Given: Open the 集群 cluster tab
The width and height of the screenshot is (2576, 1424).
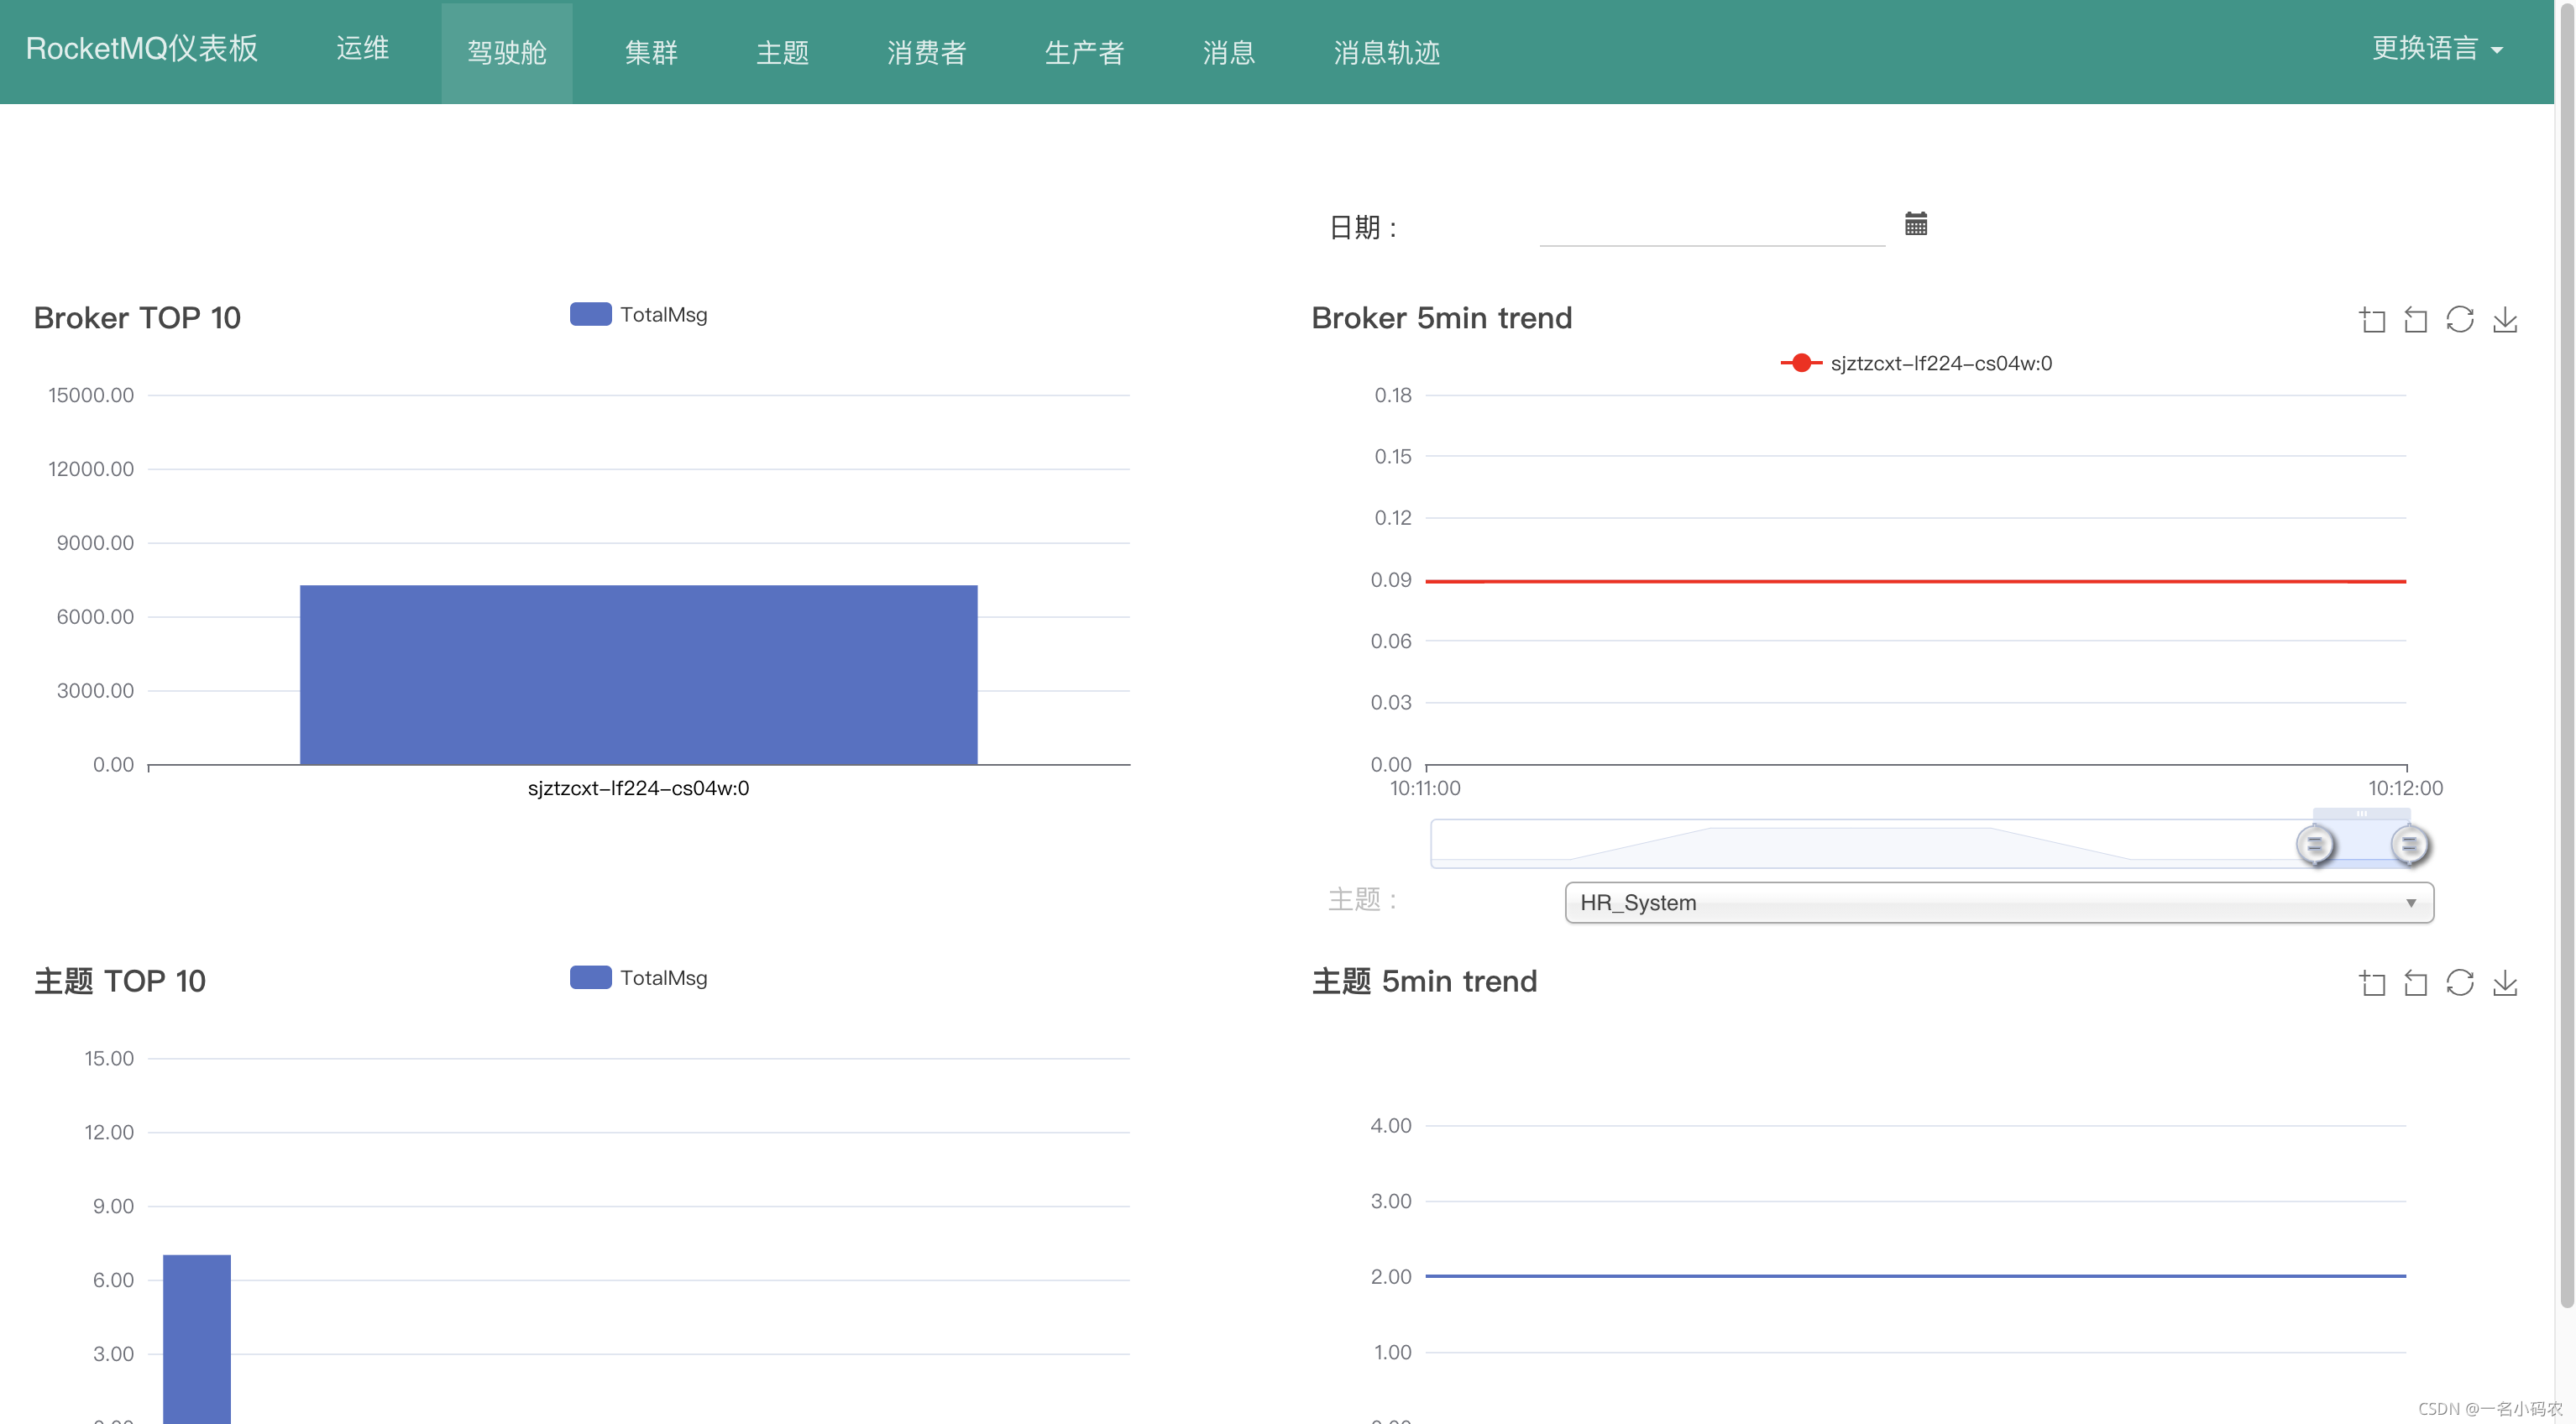Looking at the screenshot, I should [651, 52].
